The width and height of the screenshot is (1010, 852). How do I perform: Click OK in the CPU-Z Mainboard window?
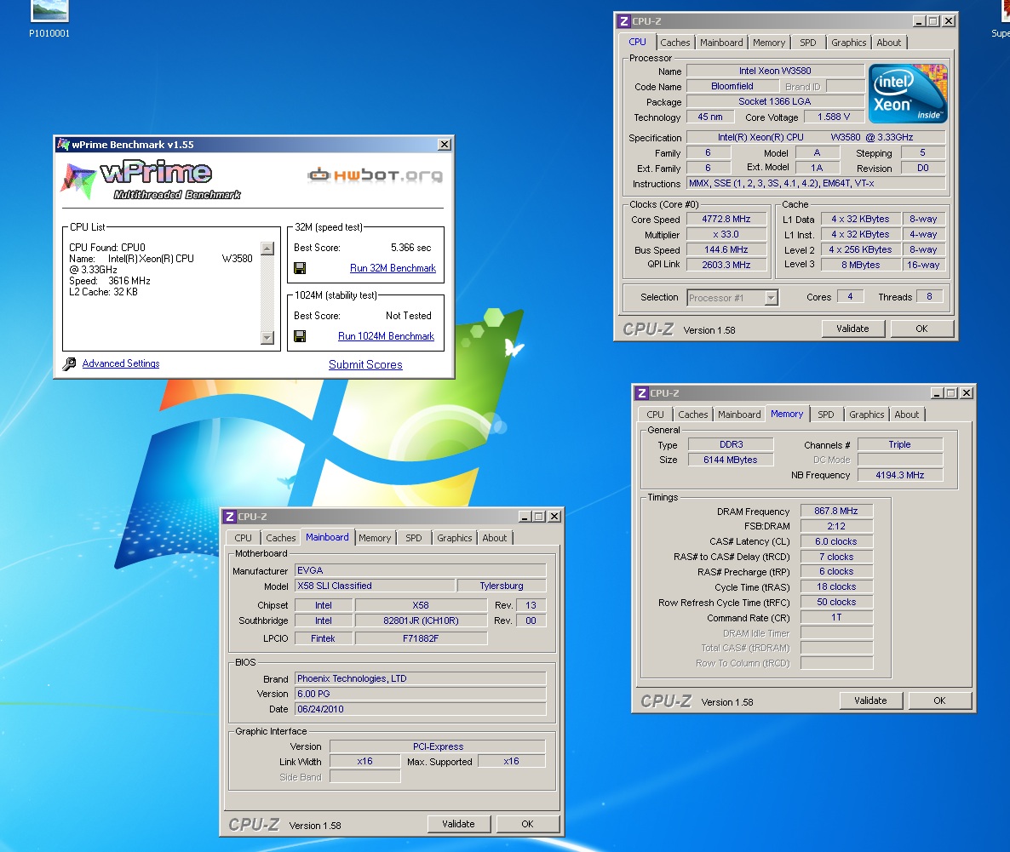coord(527,824)
